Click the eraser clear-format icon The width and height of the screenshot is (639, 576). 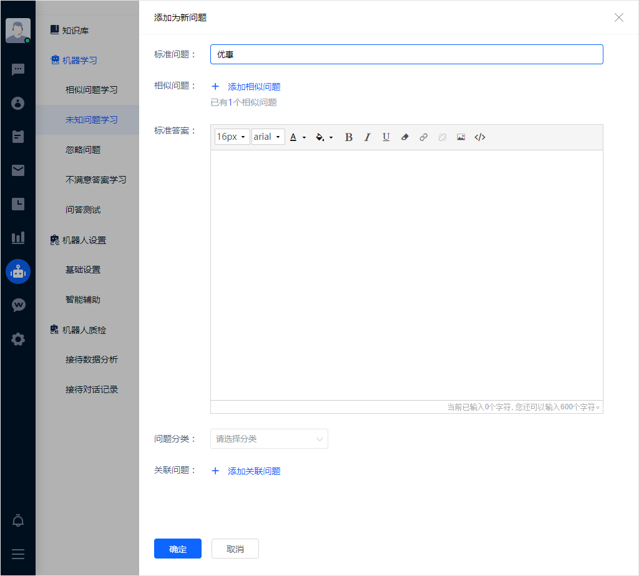[x=404, y=137]
